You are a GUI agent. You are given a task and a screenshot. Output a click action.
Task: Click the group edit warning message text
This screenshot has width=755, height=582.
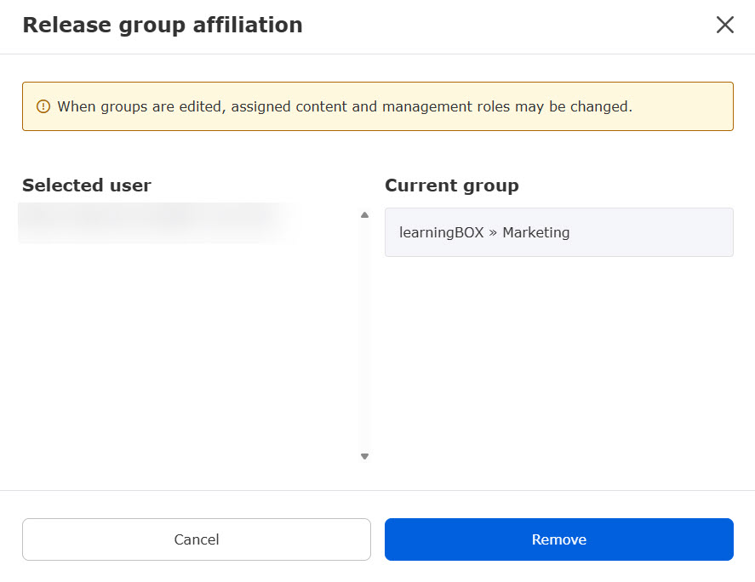[x=345, y=107]
